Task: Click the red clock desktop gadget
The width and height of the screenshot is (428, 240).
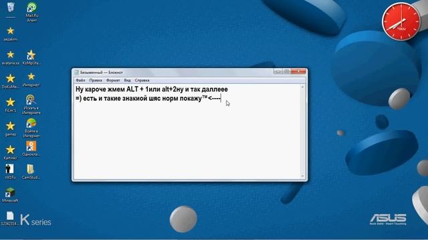Action: pyautogui.click(x=401, y=21)
